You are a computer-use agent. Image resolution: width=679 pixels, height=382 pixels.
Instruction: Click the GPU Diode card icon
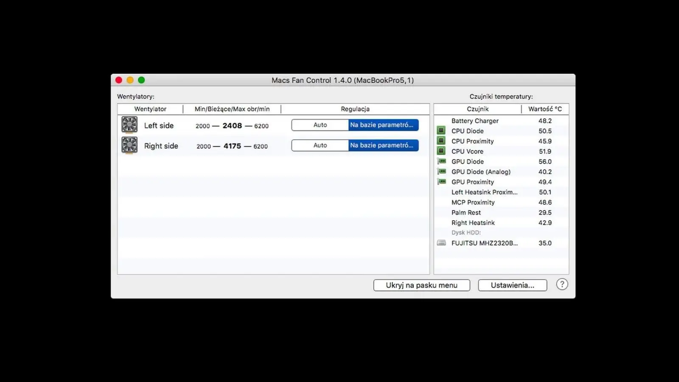click(441, 161)
